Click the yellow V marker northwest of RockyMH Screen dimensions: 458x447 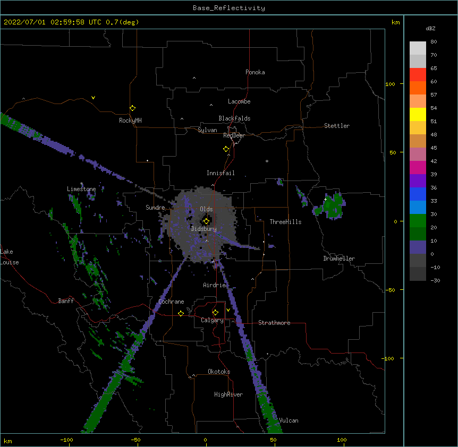pos(93,98)
